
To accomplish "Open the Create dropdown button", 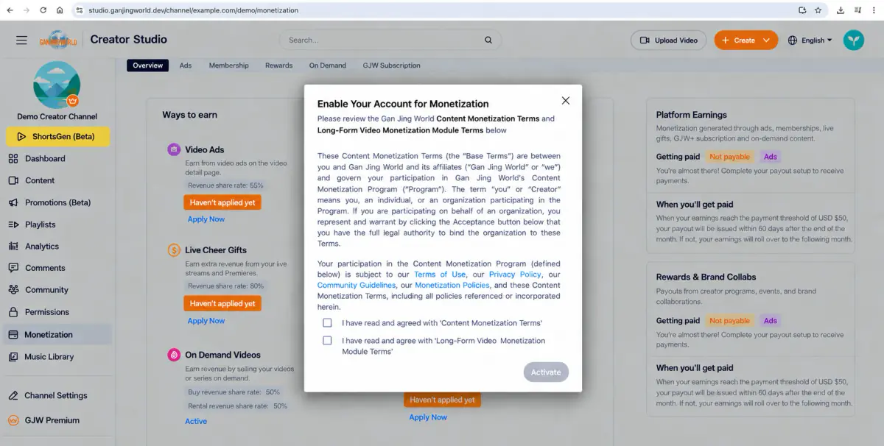I will [x=746, y=40].
